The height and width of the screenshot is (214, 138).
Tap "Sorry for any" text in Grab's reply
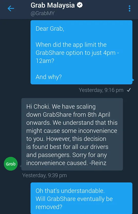pyautogui.click(x=89, y=155)
